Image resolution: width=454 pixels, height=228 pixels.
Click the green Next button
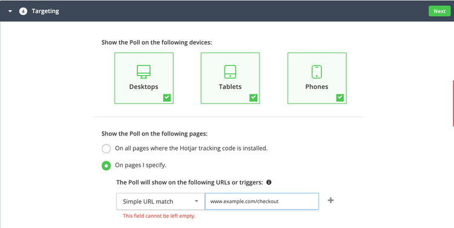439,11
